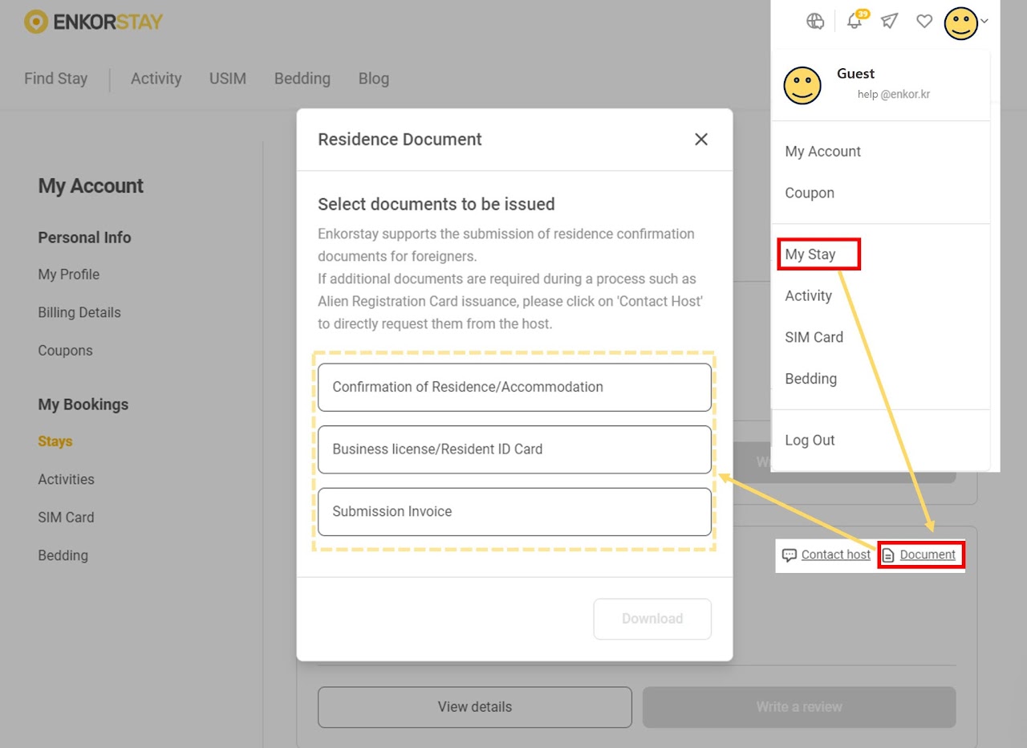
Task: Click the Enkorstay logo
Action: [x=93, y=22]
